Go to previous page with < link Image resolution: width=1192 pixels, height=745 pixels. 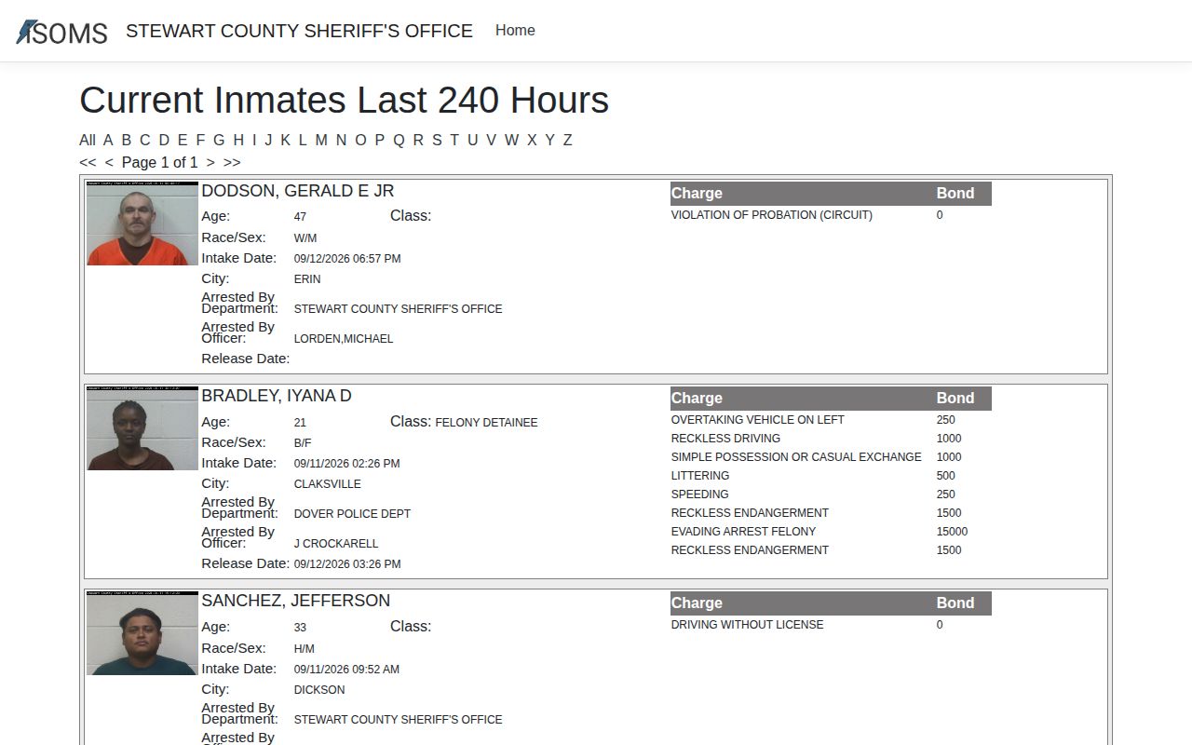click(109, 162)
